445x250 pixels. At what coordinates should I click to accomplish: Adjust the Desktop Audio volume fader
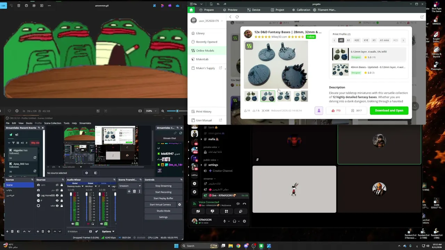pyautogui.click(x=71, y=194)
